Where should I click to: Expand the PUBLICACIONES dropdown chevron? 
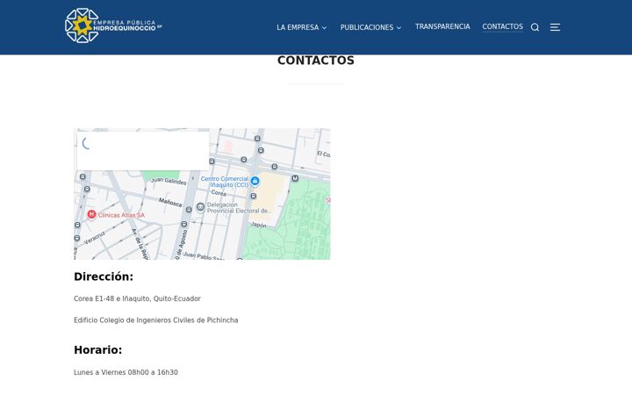pos(399,28)
